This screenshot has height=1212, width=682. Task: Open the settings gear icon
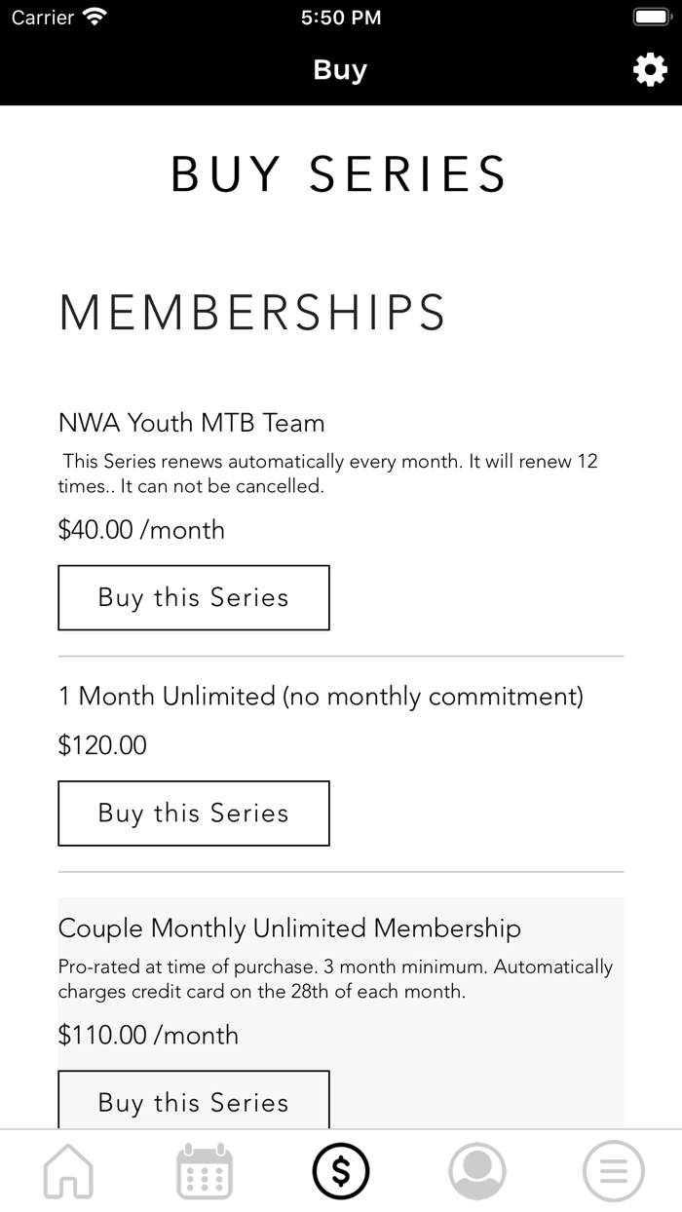tap(650, 69)
